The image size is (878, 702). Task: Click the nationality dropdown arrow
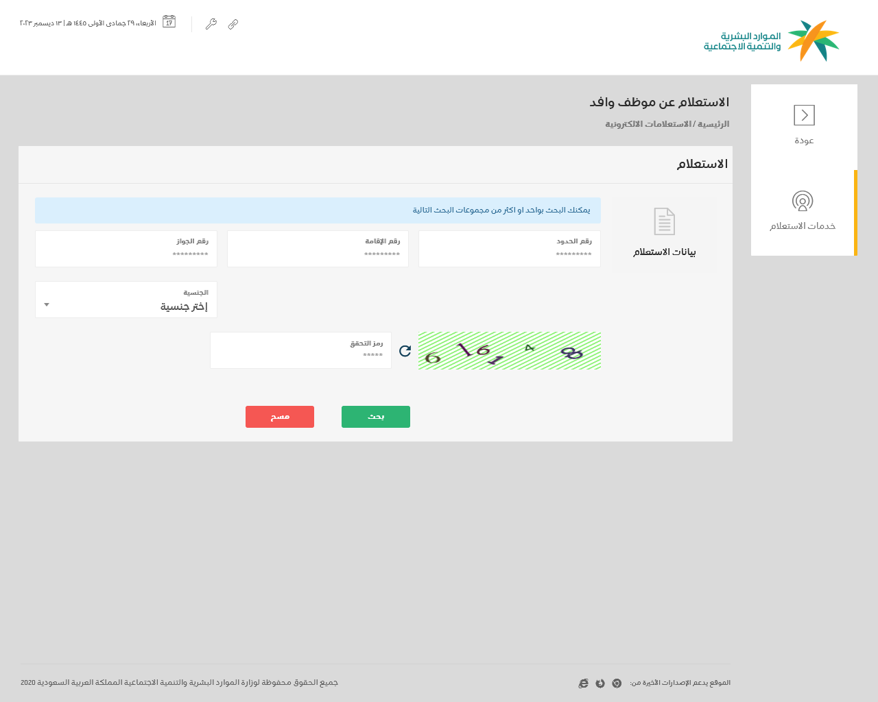(x=47, y=304)
